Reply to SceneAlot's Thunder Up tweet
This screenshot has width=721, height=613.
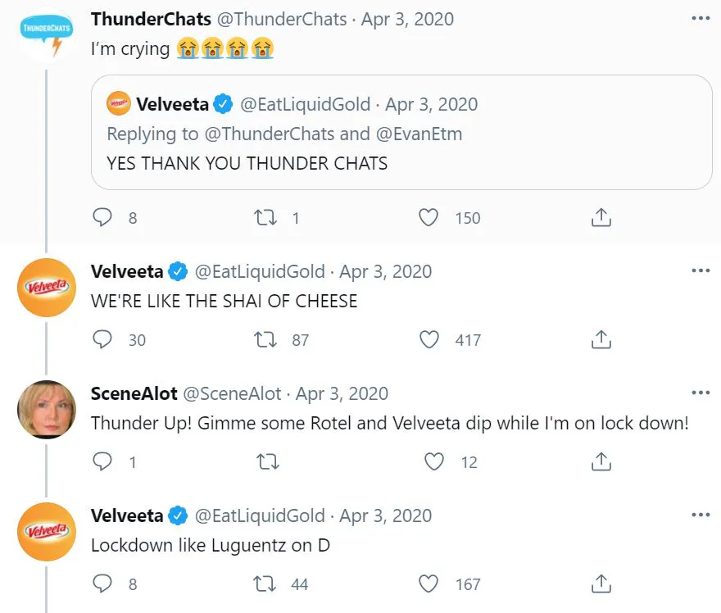pos(102,462)
